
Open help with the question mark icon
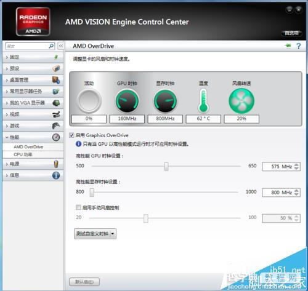pos(299,46)
